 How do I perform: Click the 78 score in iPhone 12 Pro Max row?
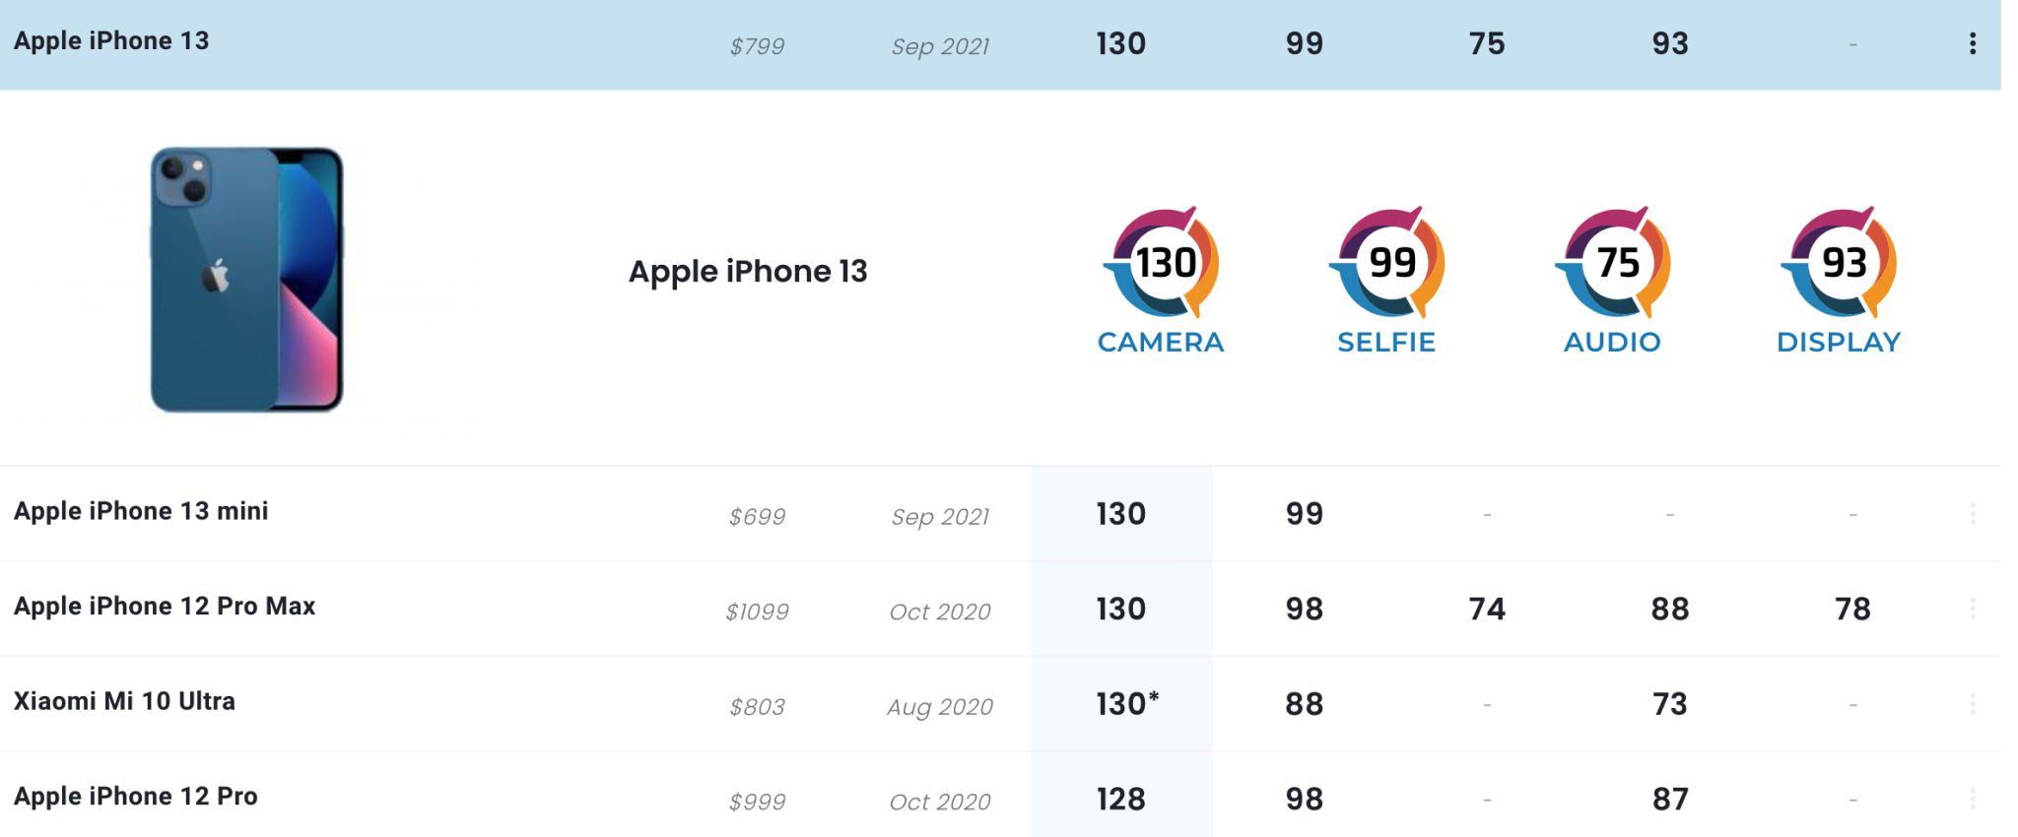pyautogui.click(x=1852, y=610)
